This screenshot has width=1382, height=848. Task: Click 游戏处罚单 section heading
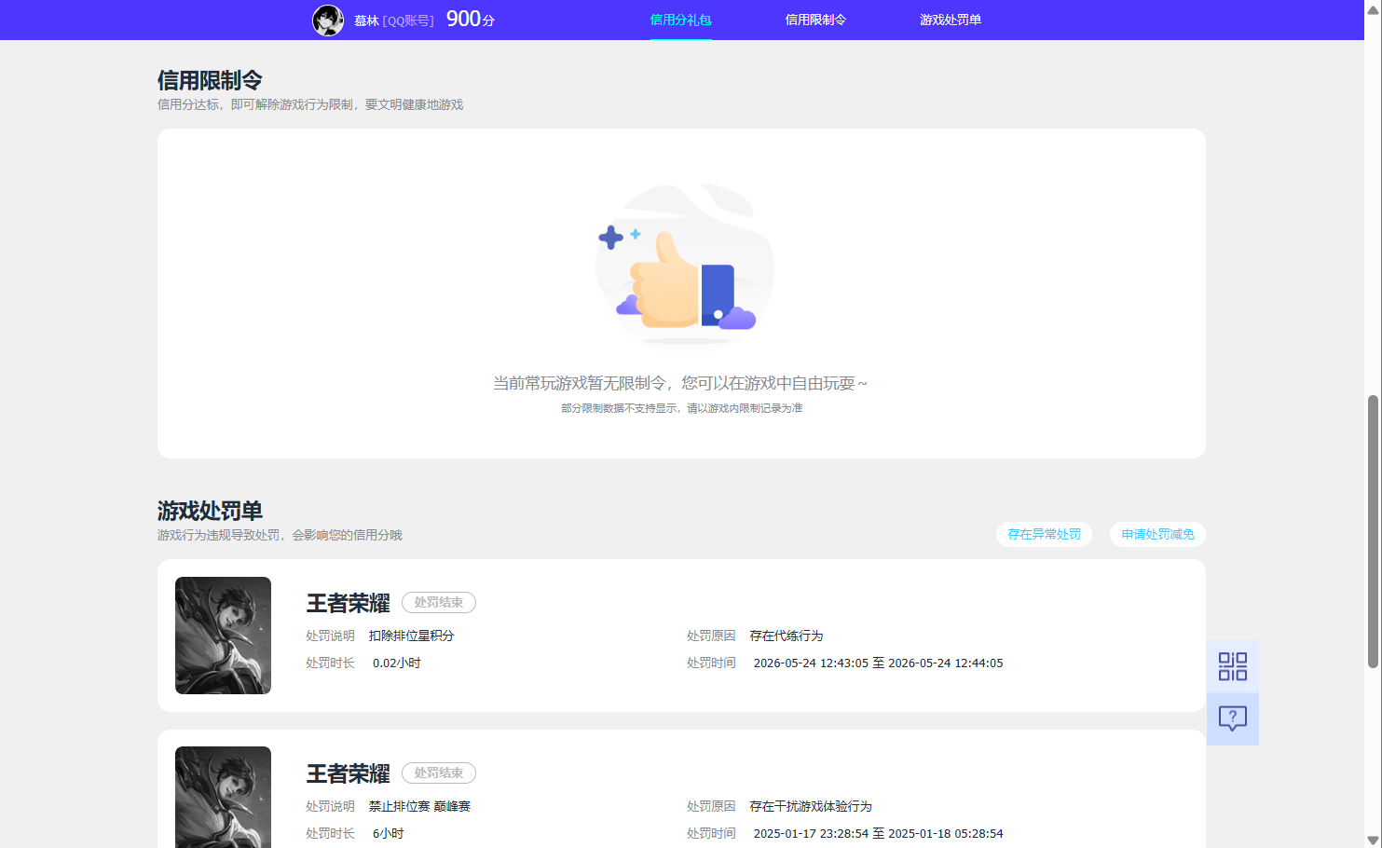[210, 511]
